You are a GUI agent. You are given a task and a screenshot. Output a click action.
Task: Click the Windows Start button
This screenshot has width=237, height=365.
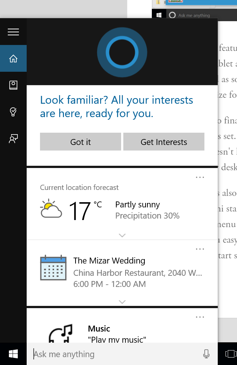13,354
